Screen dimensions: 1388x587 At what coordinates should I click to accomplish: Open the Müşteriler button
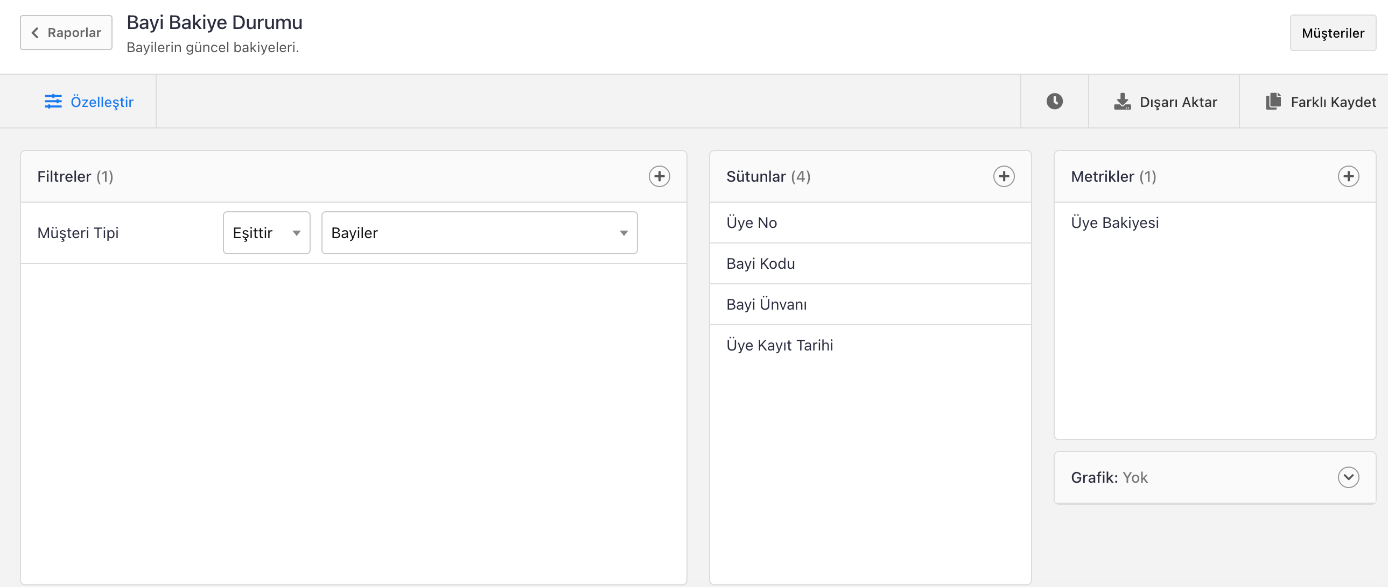pos(1332,33)
